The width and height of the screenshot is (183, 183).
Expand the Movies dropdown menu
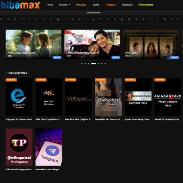point(64,5)
